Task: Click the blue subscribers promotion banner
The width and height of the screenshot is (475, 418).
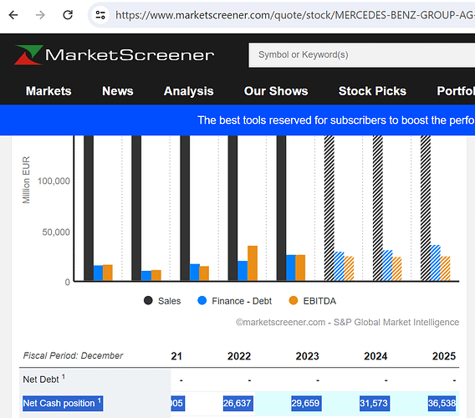Action: click(x=238, y=120)
